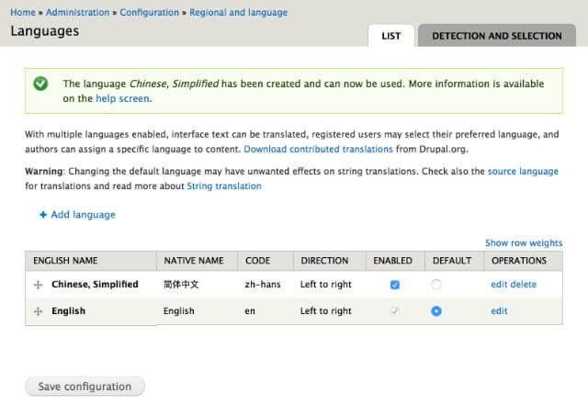Click Show row weights
The width and height of the screenshot is (588, 405).
524,243
